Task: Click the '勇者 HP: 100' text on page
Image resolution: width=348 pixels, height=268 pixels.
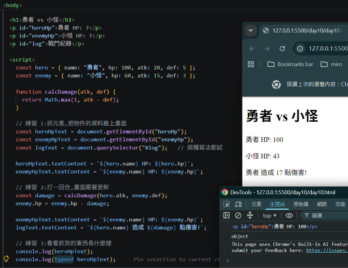Action: (x=264, y=140)
